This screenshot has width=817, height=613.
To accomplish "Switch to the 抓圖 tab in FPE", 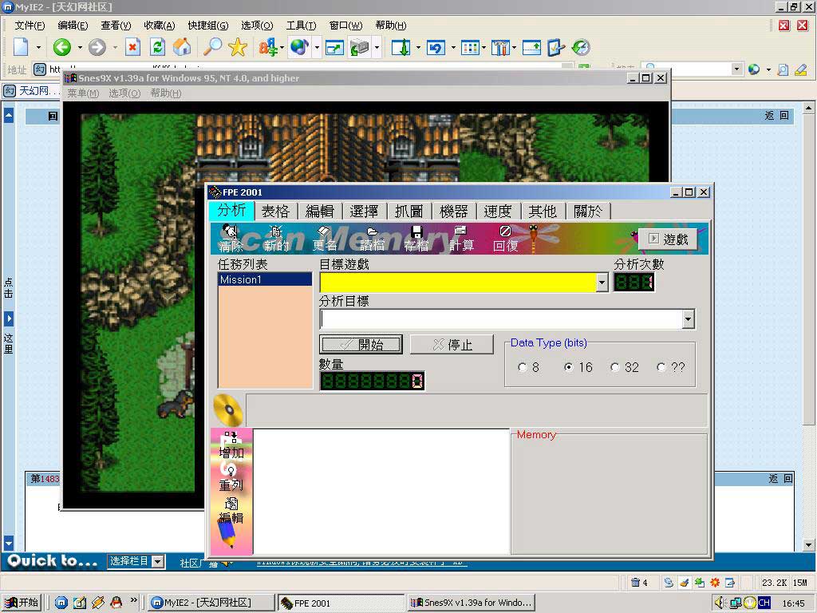I will click(409, 211).
